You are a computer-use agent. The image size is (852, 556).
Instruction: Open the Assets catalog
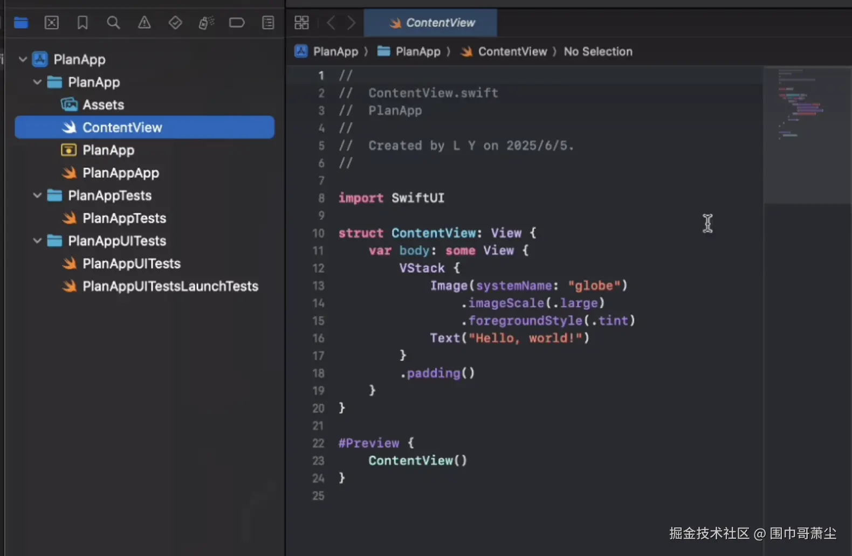point(103,105)
